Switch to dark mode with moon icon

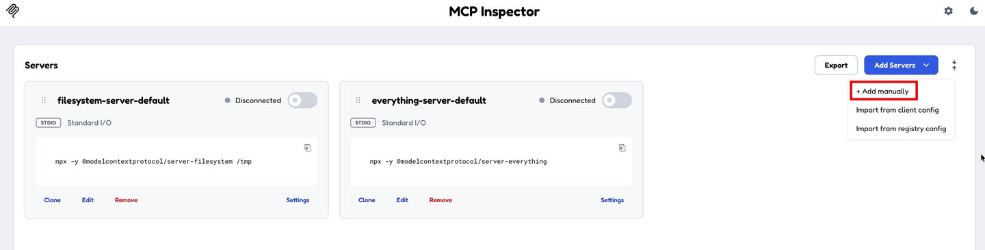(974, 11)
